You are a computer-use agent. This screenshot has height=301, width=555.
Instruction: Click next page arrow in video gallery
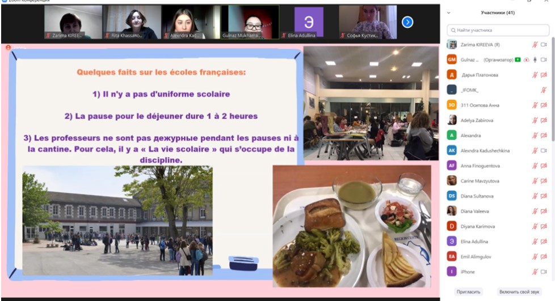point(407,22)
